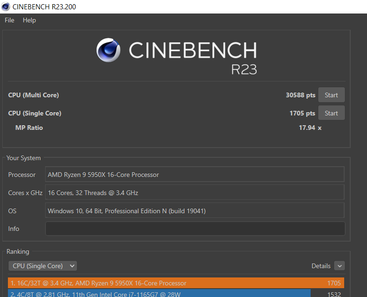This screenshot has width=367, height=297.
Task: Click the Details label in Ranking
Action: pos(321,266)
